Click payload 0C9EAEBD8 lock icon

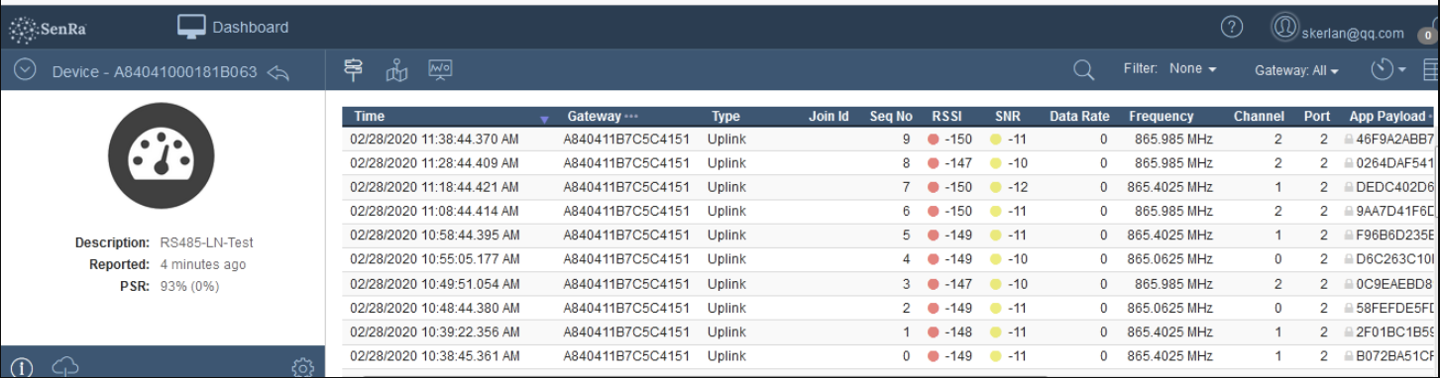click(x=1349, y=284)
